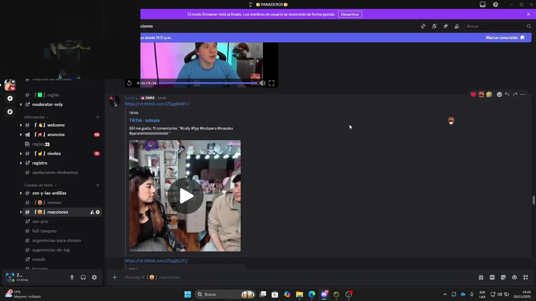Dismiss the Streamer mode banner
The image size is (536, 301).
coord(528,14)
